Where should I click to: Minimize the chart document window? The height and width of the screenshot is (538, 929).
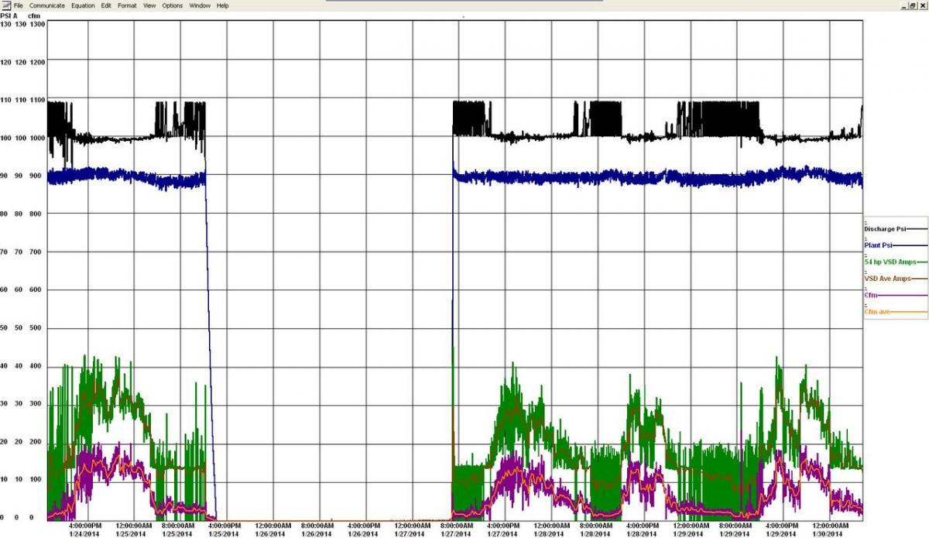point(904,5)
